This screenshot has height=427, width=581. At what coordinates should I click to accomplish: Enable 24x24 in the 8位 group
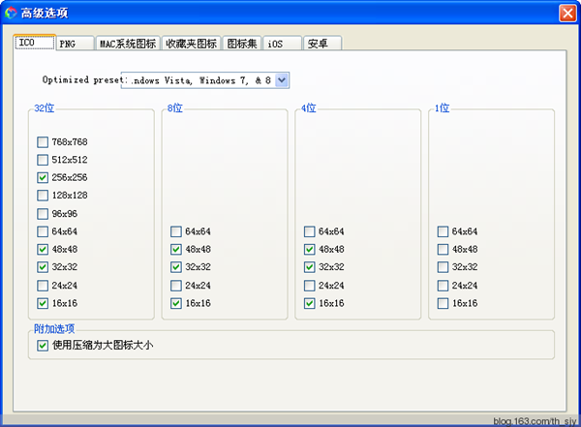pos(176,286)
